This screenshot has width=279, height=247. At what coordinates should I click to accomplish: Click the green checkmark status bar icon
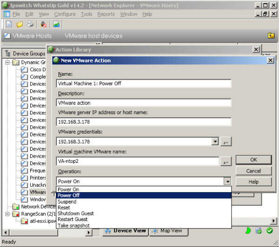coord(269,231)
